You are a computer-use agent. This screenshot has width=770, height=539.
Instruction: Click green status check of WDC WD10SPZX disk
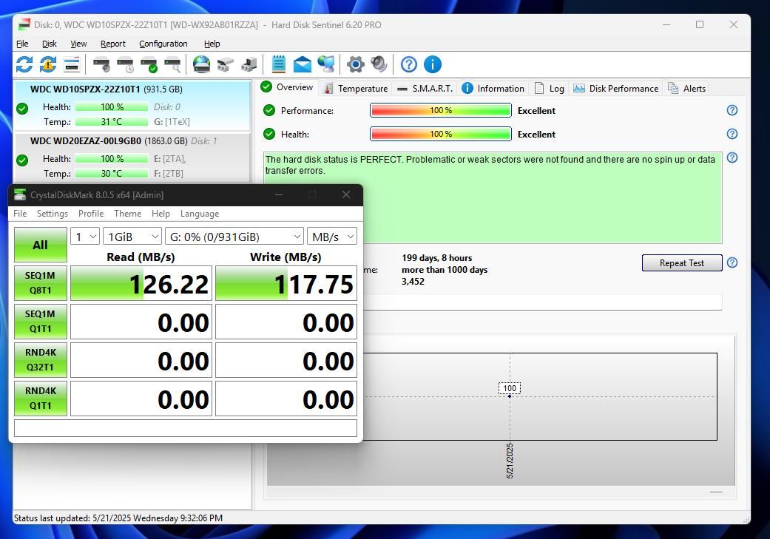click(x=22, y=109)
